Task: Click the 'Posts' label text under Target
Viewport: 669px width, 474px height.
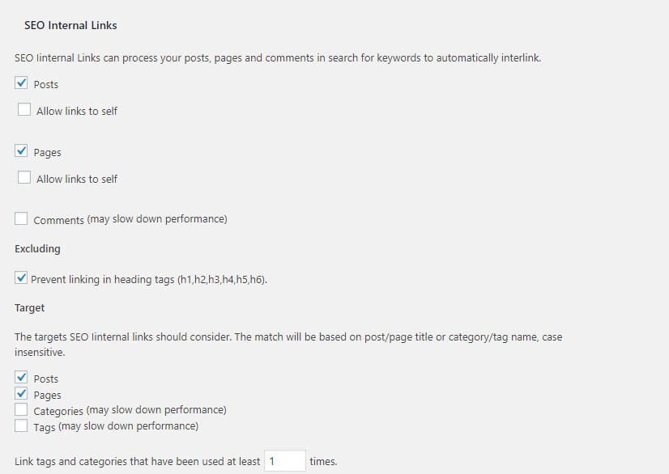Action: (x=46, y=379)
